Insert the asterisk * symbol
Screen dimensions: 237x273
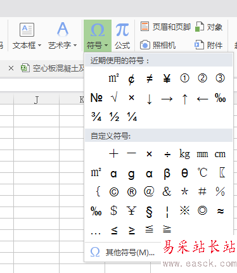coord(184,192)
